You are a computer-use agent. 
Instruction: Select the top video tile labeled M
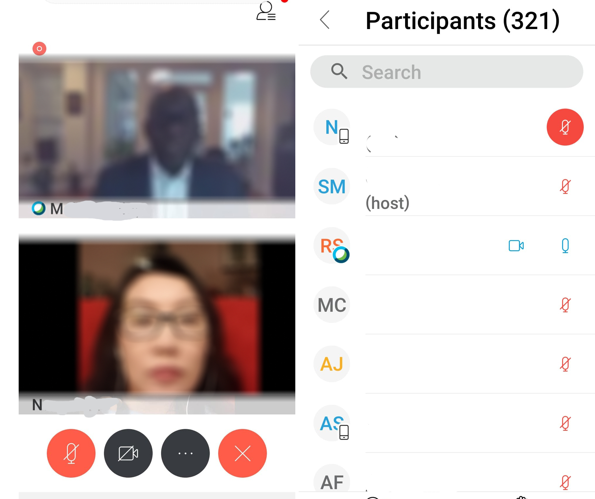click(x=157, y=137)
